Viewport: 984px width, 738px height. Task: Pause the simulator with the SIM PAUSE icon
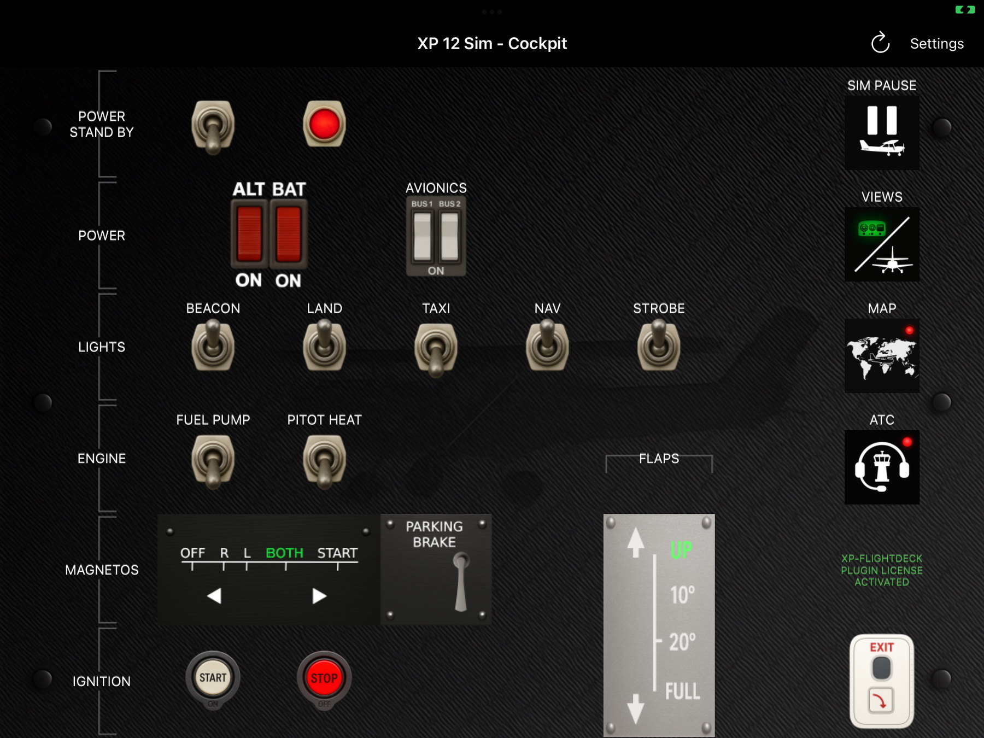pos(882,133)
